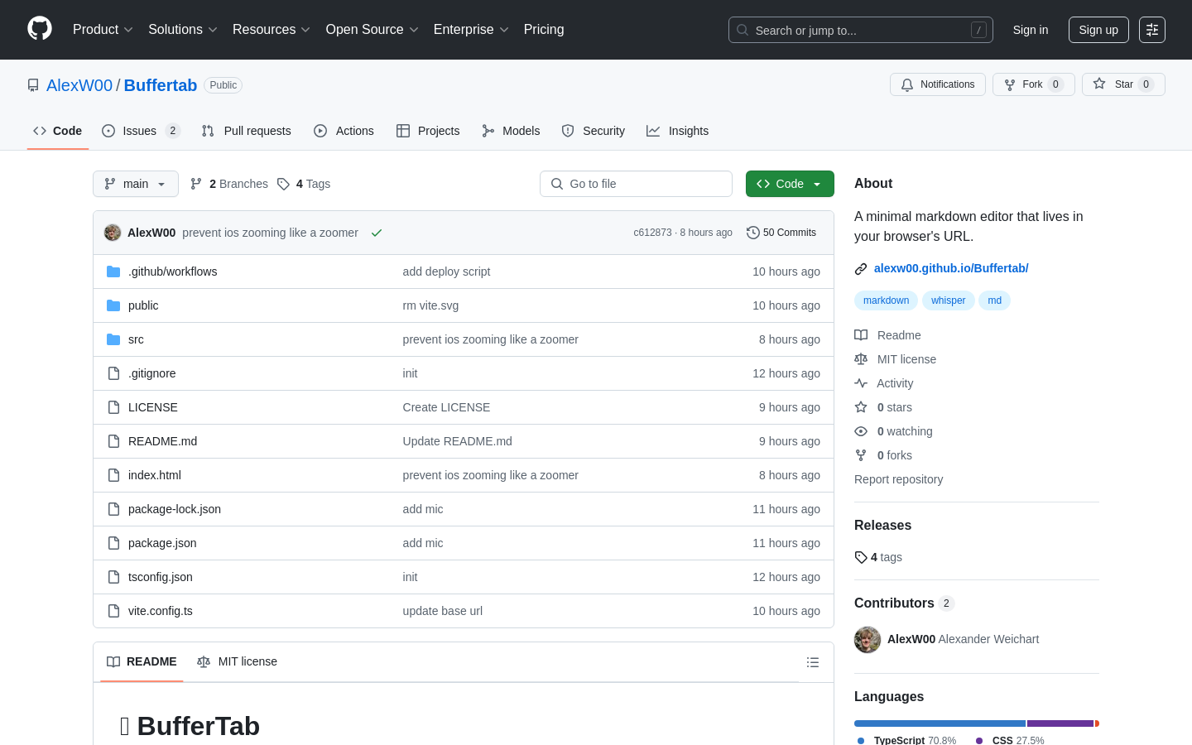Switch to the Pull requests tab

tap(247, 131)
